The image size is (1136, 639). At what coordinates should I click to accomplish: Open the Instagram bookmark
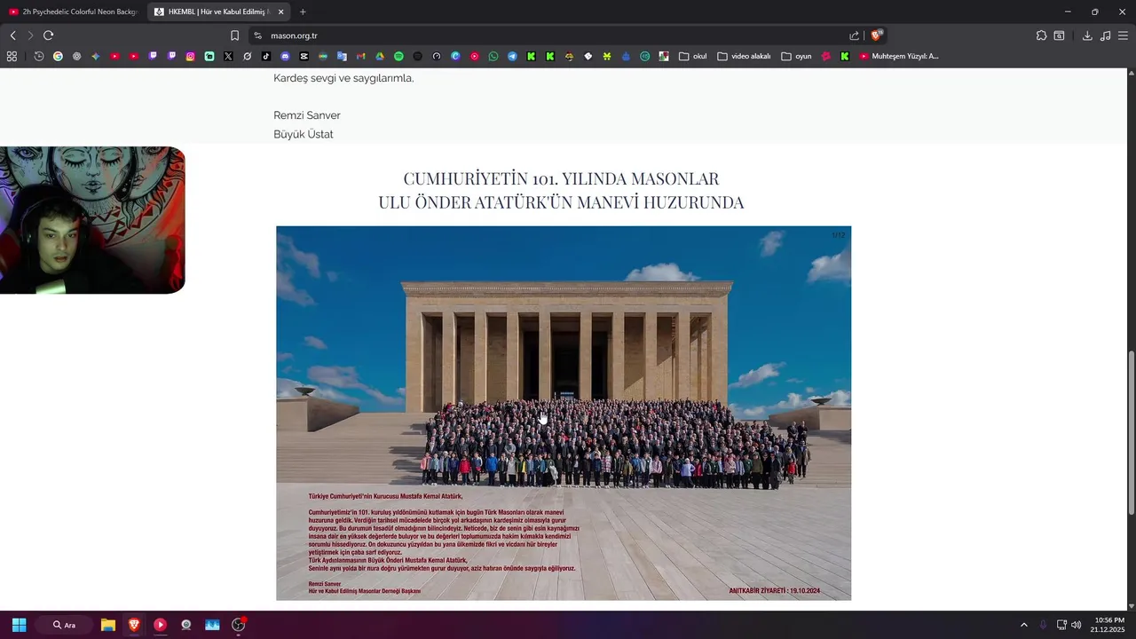(190, 56)
